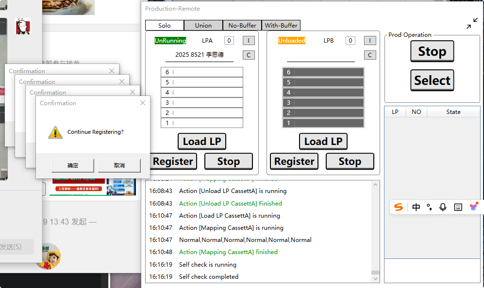Cancel the dialog with 取消 button
The height and width of the screenshot is (288, 484).
(119, 165)
